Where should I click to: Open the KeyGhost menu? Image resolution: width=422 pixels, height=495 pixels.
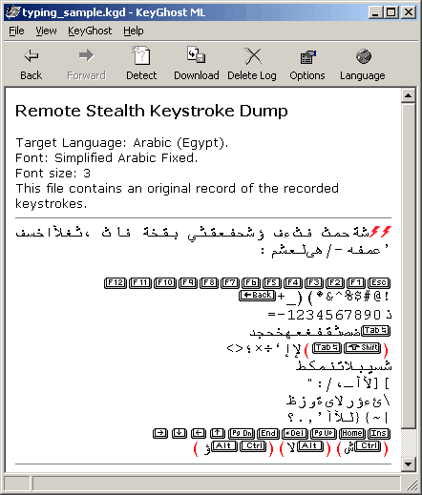tap(90, 31)
